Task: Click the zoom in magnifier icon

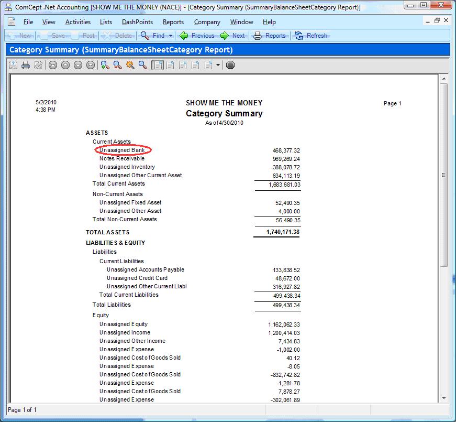Action: (x=105, y=65)
